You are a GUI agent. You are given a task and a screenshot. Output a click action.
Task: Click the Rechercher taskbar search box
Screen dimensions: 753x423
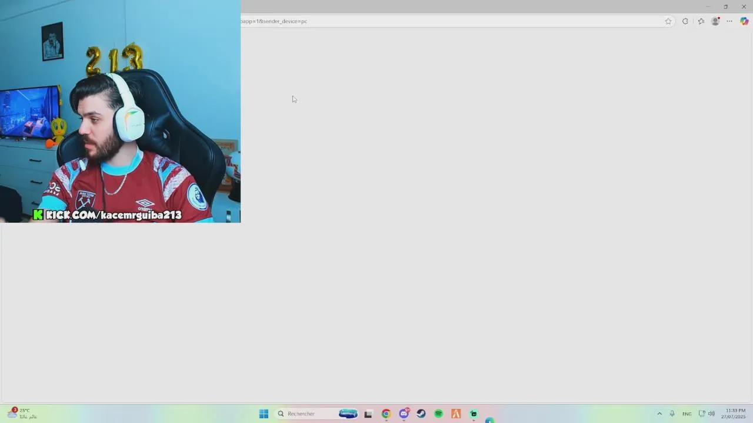[316, 414]
